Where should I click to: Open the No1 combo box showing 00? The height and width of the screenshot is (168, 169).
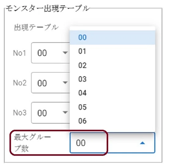[x=50, y=53]
